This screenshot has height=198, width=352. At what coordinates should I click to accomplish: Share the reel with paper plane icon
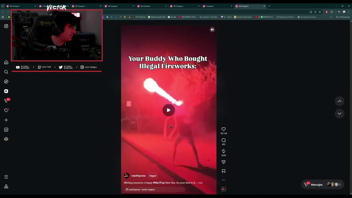pyautogui.click(x=224, y=162)
